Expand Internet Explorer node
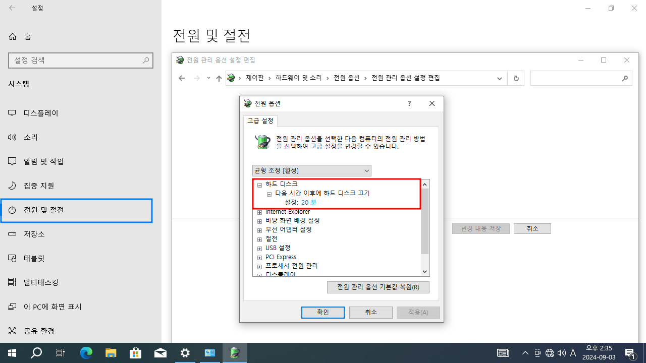646x363 pixels. click(259, 212)
